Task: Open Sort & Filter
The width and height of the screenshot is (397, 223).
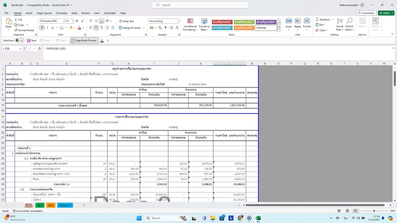Action: click(340, 24)
